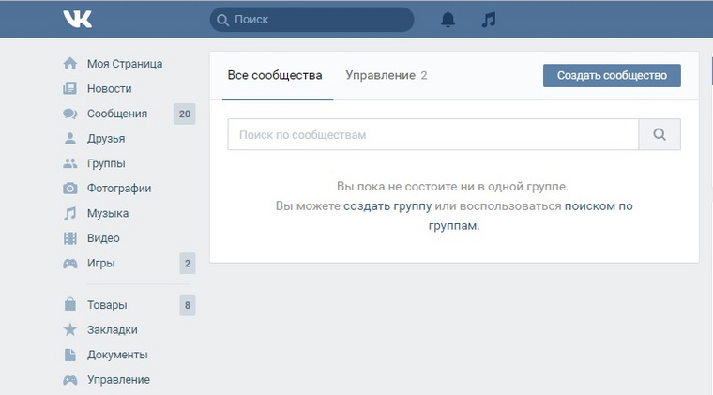Click the 8 badge next to Товары
713x395 pixels.
(x=188, y=305)
